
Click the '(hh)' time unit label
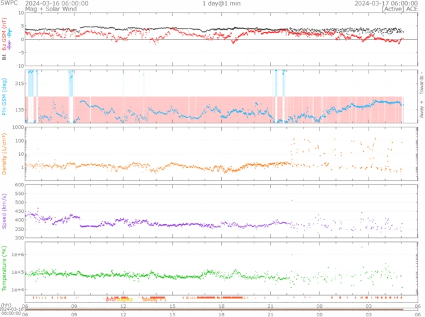[x=7, y=305]
